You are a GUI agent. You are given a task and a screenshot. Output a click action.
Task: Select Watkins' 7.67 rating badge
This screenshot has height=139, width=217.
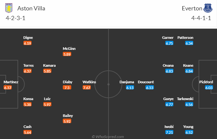tap(87, 87)
